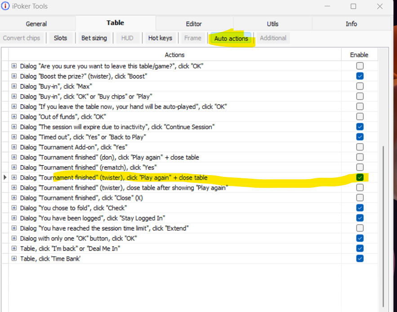
Task: Expand 'hand will be auto-played' row
Action: pos(14,106)
